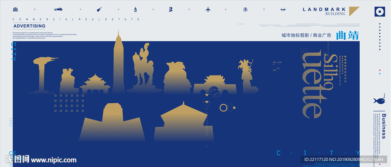The image size is (391, 167).
Task: Click the 'LANDMARK' heading text
Action: point(324,10)
